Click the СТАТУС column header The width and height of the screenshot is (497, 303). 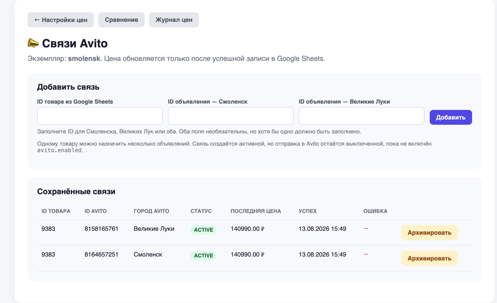point(201,211)
